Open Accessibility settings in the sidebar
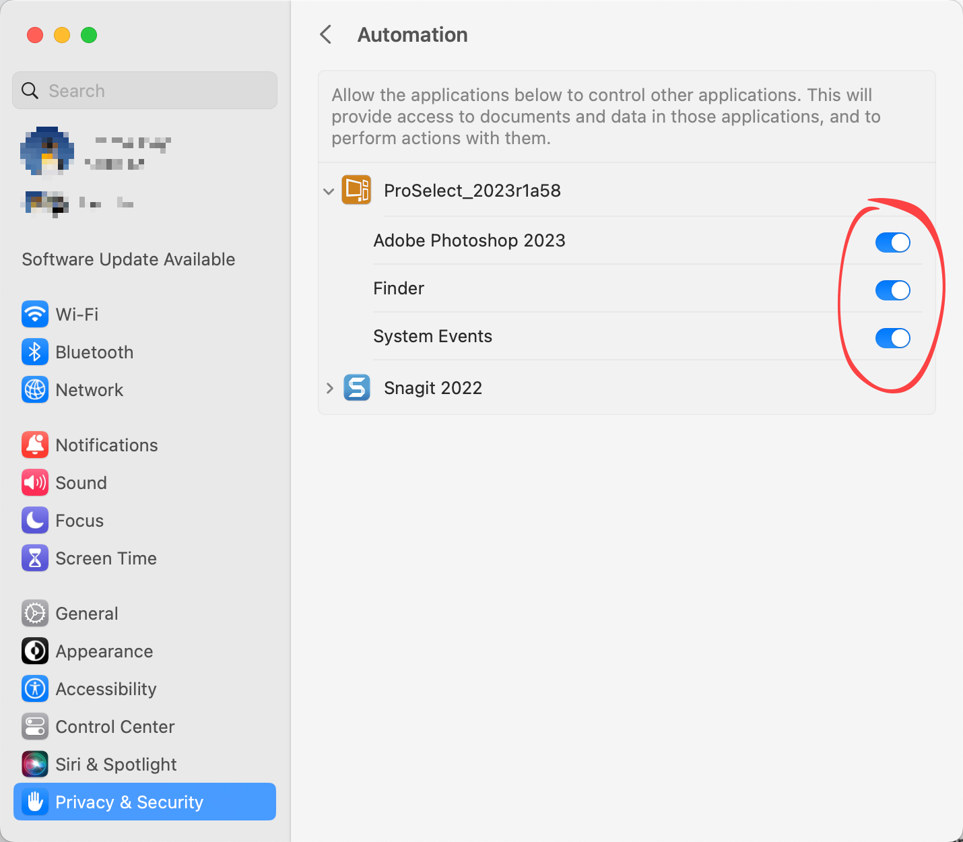The width and height of the screenshot is (963, 842). 106,689
